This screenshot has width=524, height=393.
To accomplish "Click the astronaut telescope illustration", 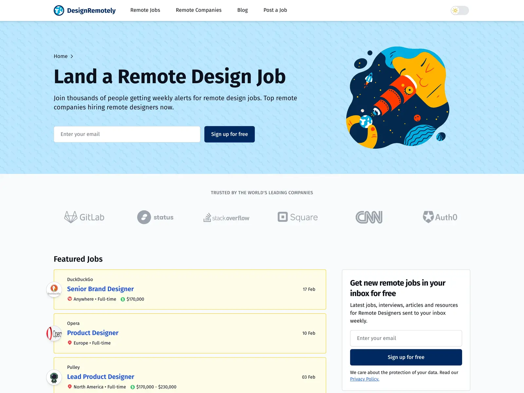I will [x=398, y=98].
